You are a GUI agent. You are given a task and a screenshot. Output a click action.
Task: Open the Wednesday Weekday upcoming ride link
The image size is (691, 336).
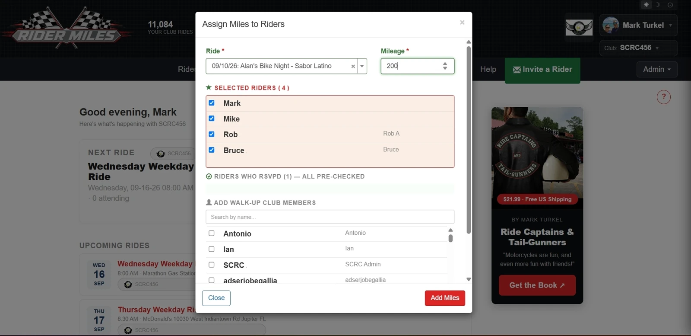[155, 264]
